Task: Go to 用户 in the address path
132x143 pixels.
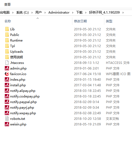Action: (39, 13)
